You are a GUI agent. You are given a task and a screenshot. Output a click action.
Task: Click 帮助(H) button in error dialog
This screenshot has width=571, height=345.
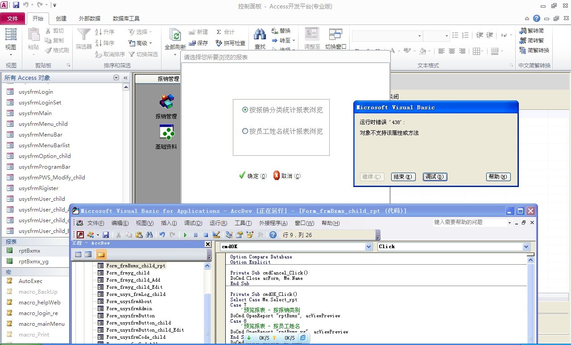pyautogui.click(x=498, y=177)
